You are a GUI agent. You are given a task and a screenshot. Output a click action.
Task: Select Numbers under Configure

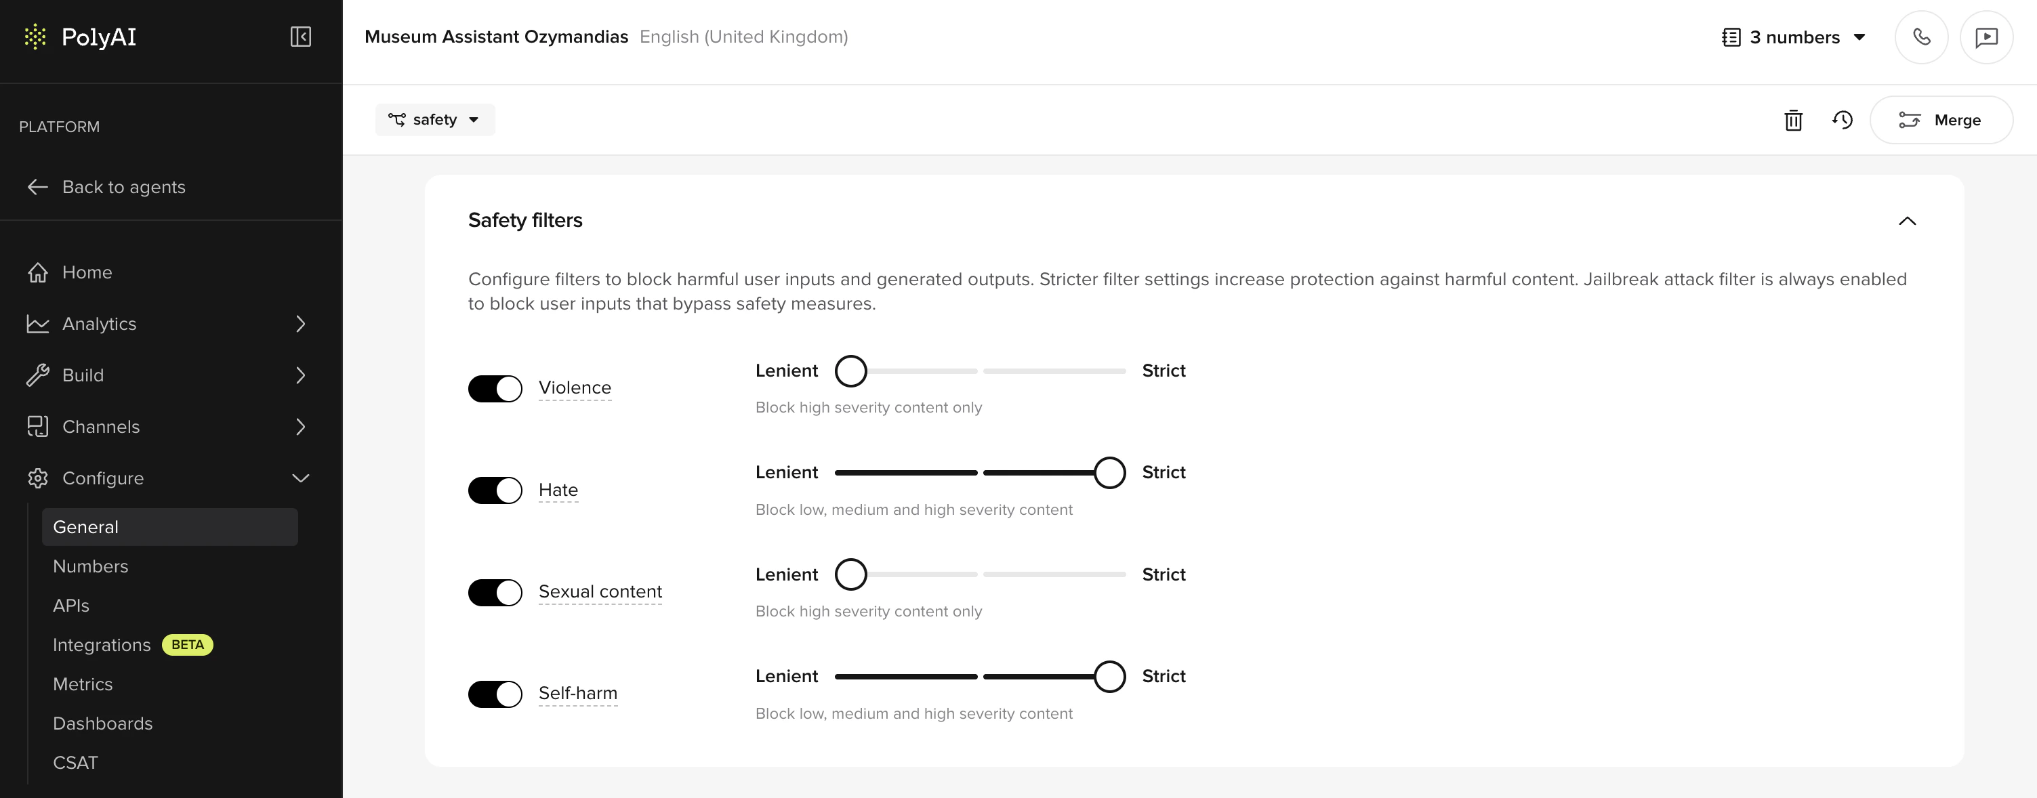tap(91, 566)
